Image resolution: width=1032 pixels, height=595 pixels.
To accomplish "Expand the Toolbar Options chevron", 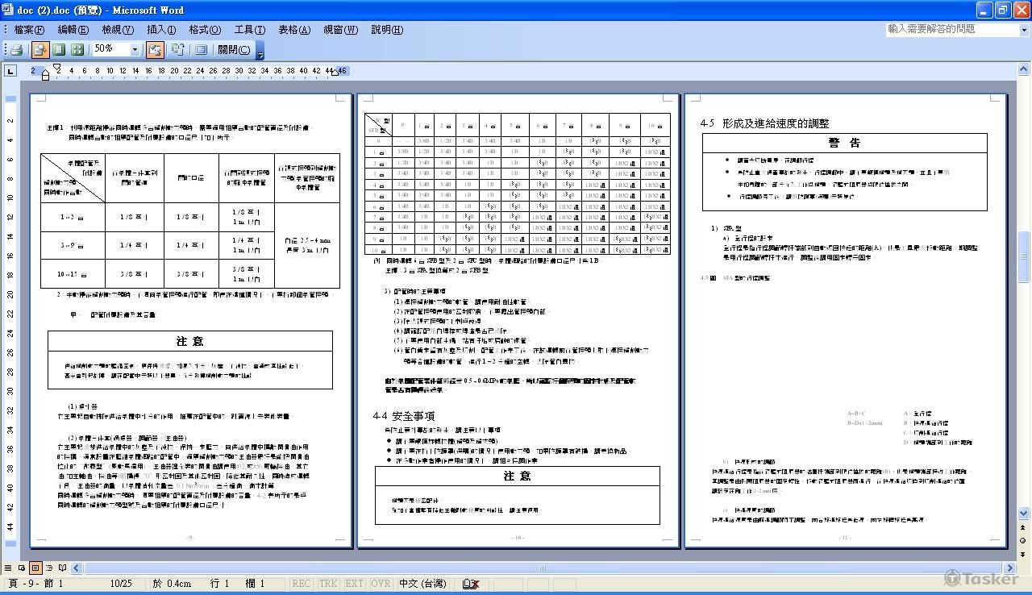I will pos(260,54).
